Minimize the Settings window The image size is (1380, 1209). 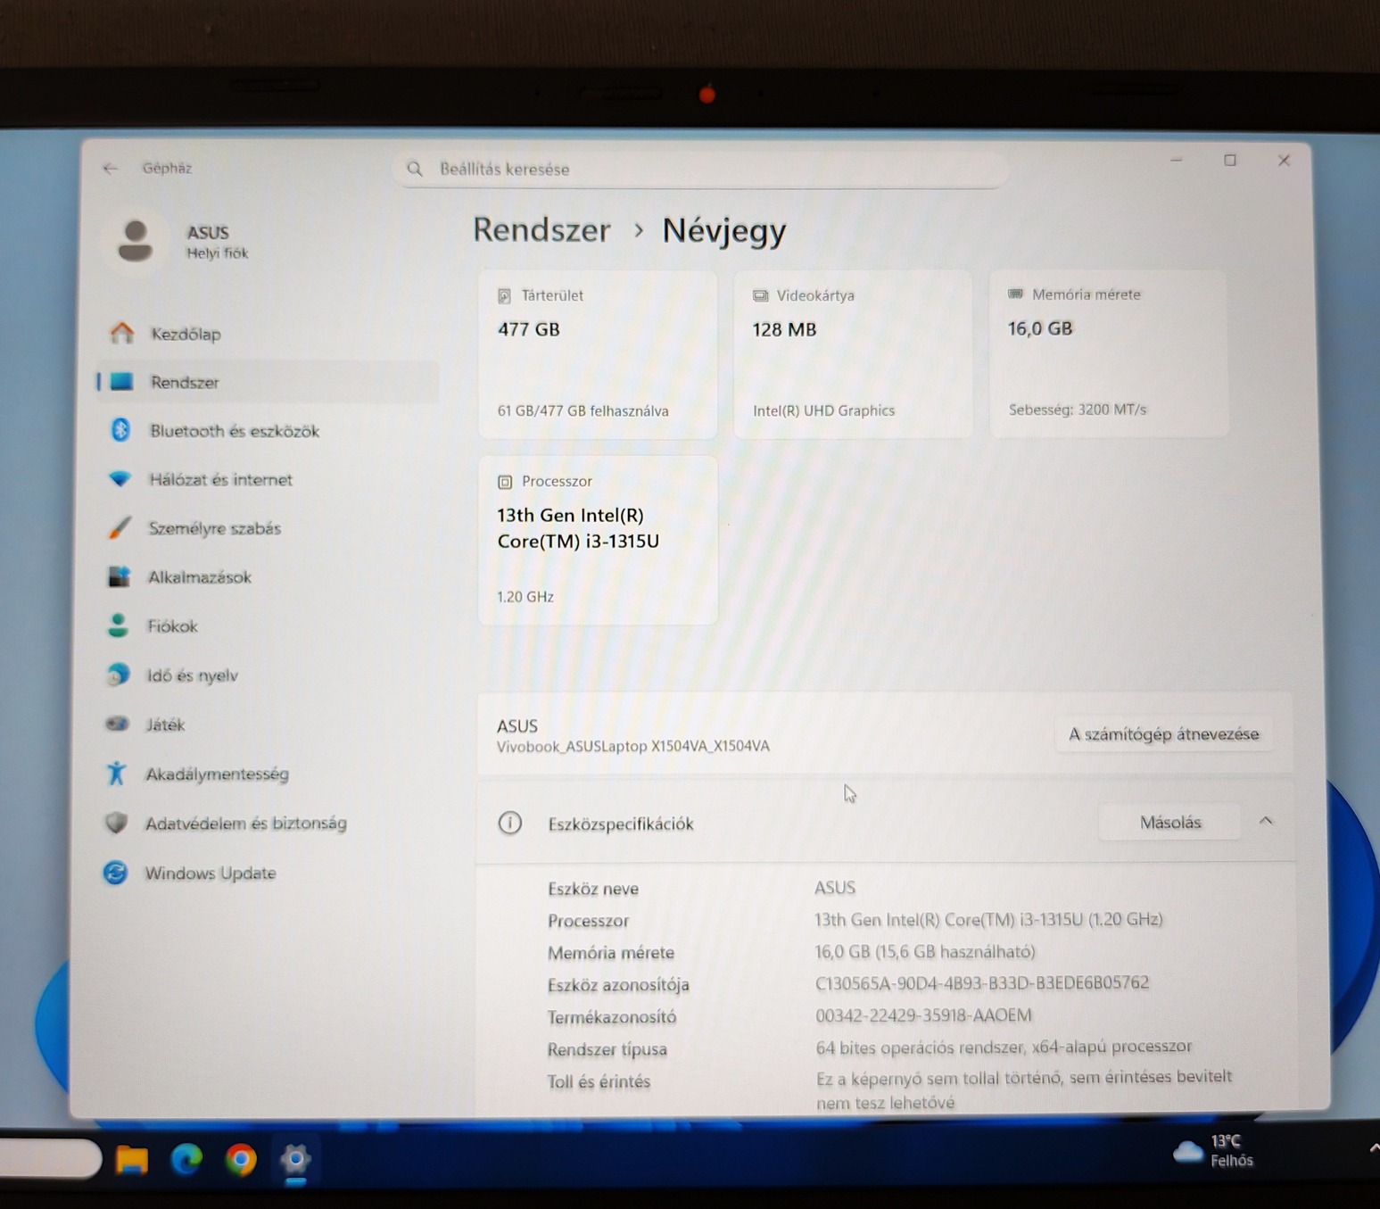pyautogui.click(x=1177, y=160)
